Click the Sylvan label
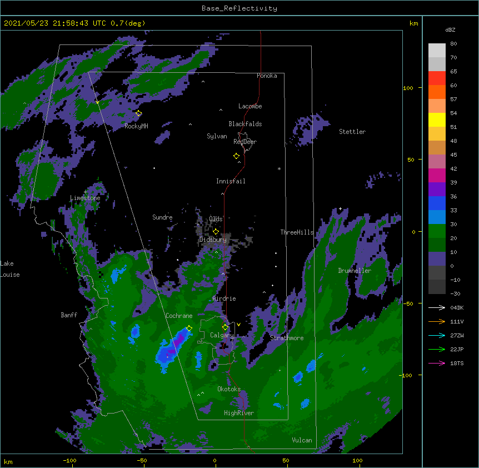 tap(217, 136)
